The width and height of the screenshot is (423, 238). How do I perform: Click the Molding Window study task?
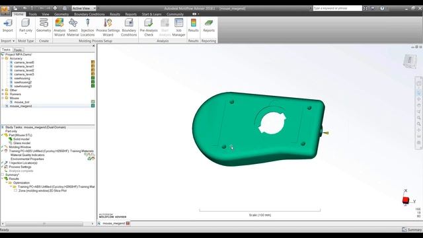(20, 147)
